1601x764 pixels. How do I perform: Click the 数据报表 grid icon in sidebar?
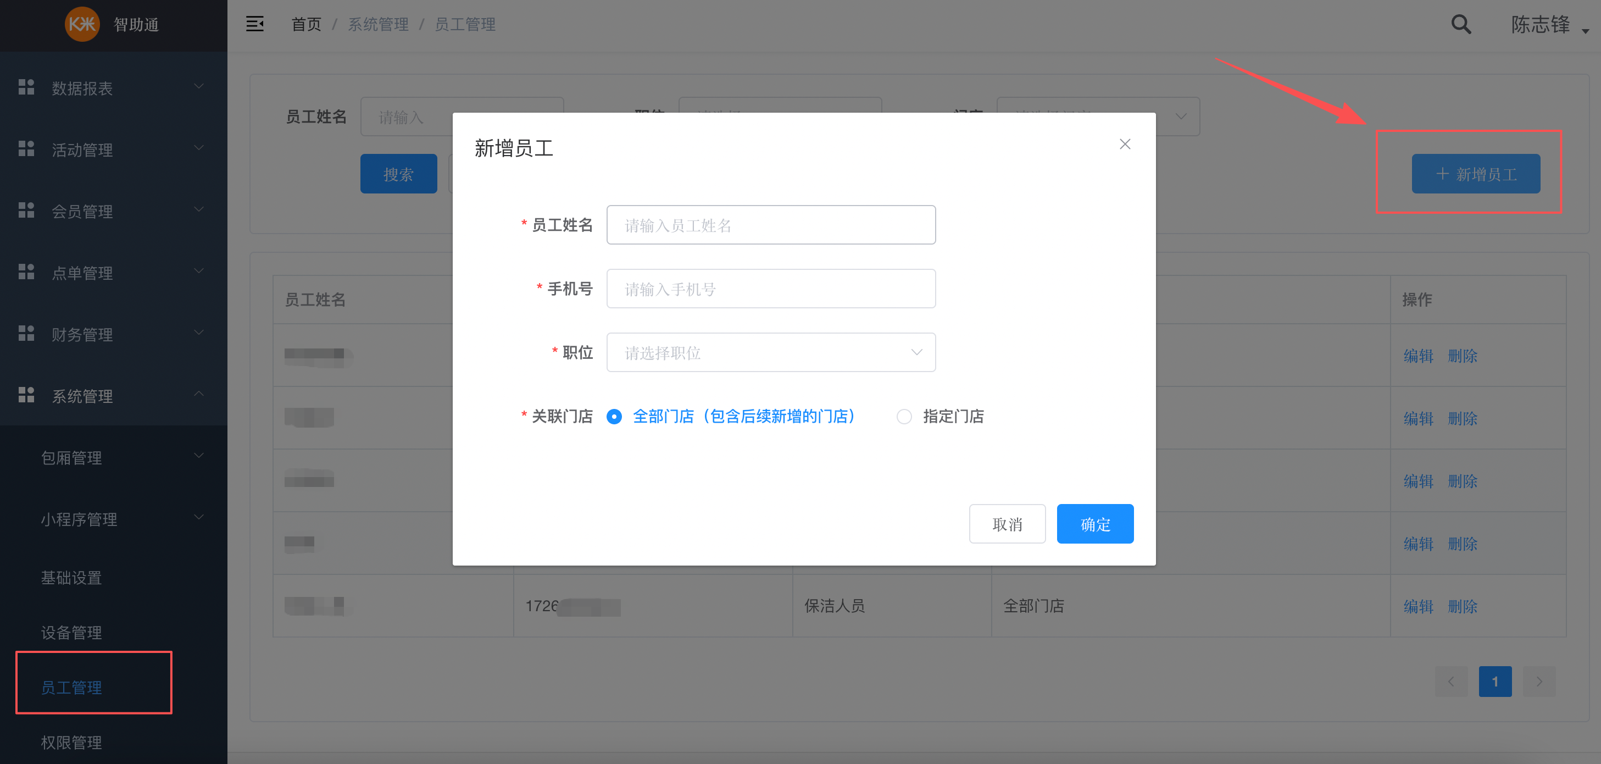26,87
